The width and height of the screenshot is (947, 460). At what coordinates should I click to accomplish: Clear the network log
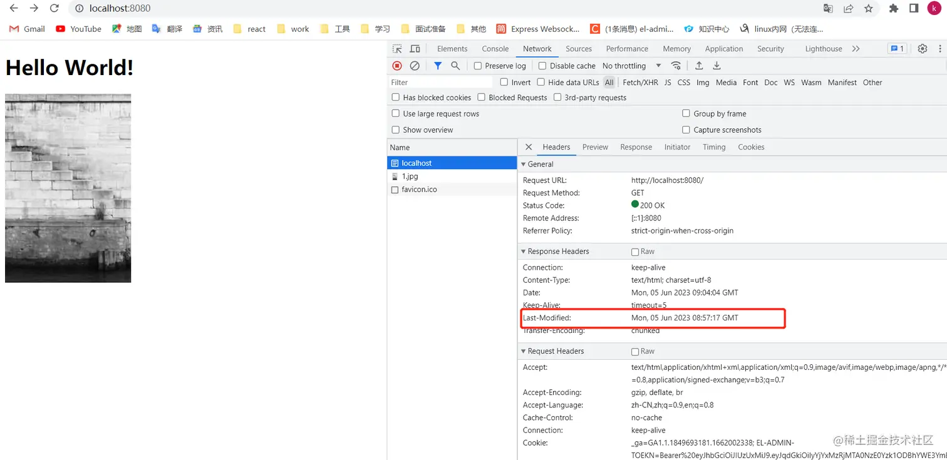[x=415, y=66]
